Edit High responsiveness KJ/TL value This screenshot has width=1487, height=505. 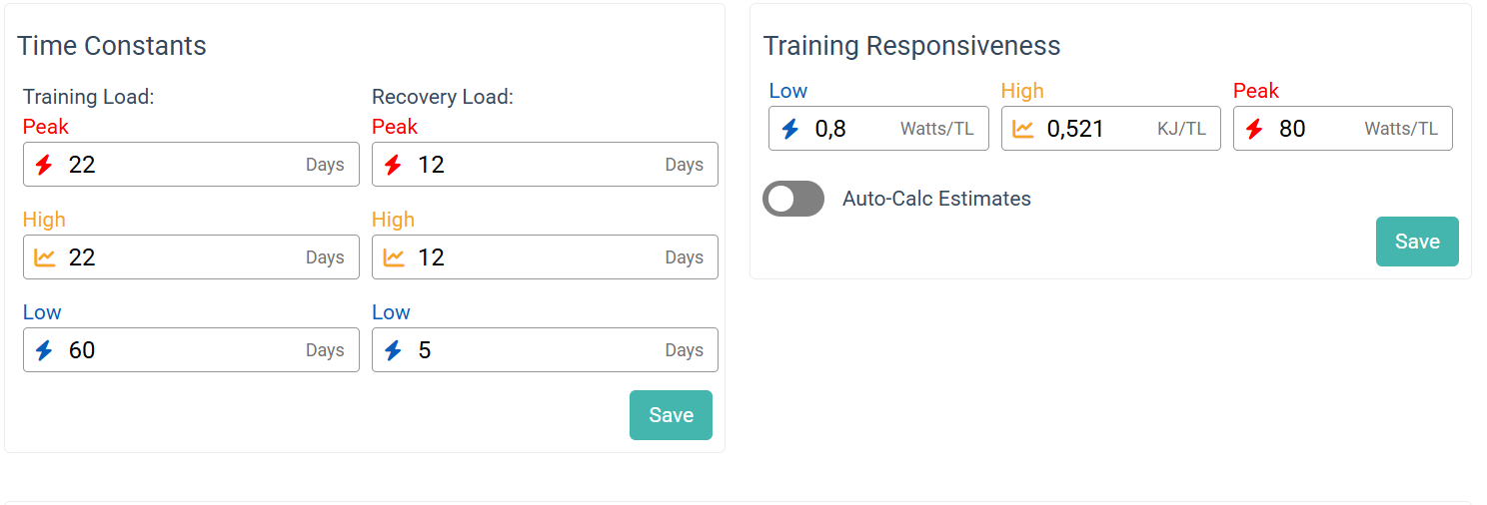[x=1094, y=129]
